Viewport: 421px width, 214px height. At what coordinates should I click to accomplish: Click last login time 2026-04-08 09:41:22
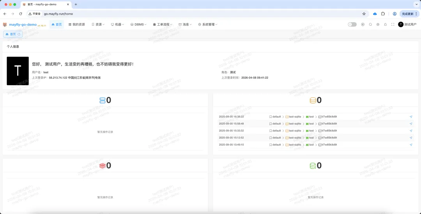tap(255, 78)
